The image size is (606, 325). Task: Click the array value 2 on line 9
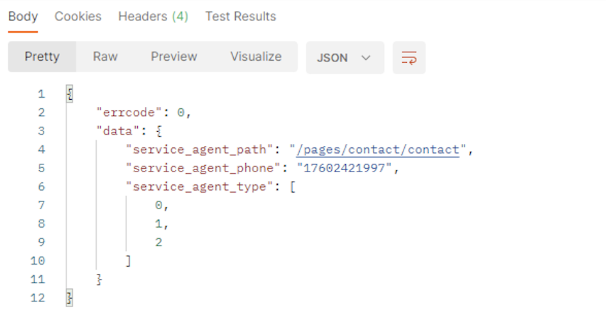(x=158, y=242)
